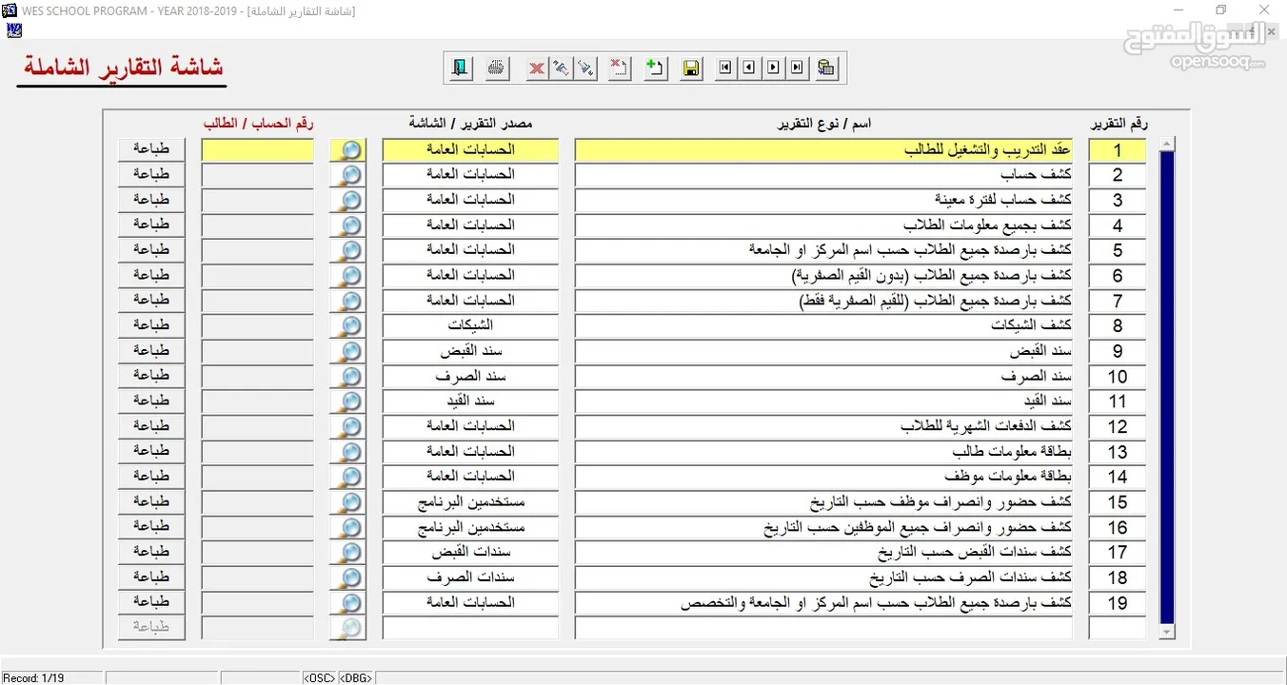1287x685 pixels.
Task: Click the account number field for report 5
Action: pos(258,250)
